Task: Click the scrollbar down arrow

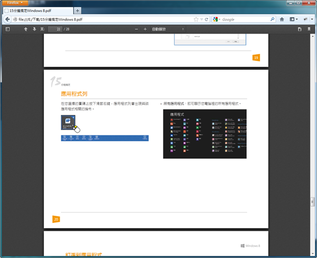Action: [x=313, y=254]
